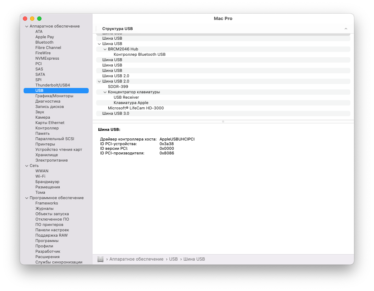This screenshot has width=374, height=291.
Task: Open Камера entry
Action: (43, 117)
